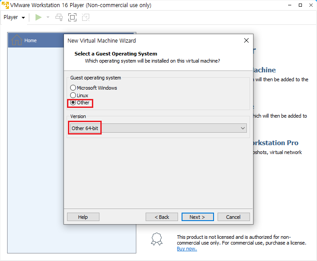Click the Unity mode toolbar icon
Image resolution: width=317 pixels, height=261 pixels.
(x=86, y=17)
